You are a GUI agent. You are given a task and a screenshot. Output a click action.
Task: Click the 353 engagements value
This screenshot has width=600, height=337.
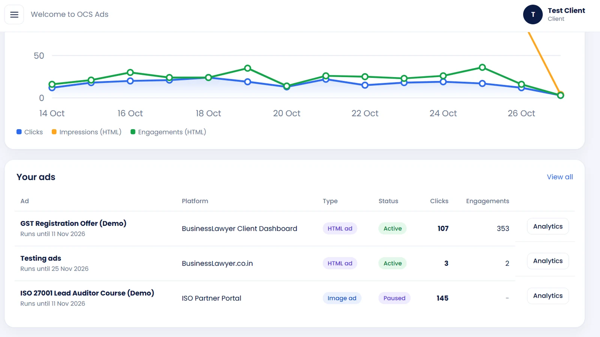coord(503,228)
